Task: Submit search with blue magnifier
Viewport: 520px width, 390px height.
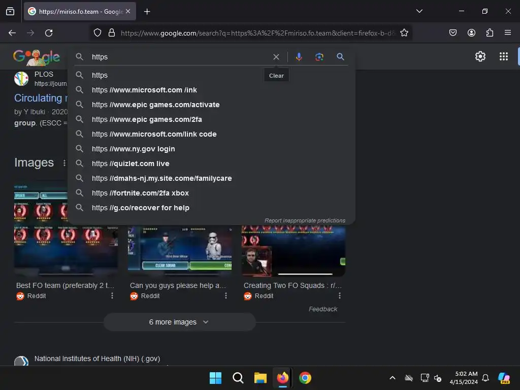Action: 340,57
